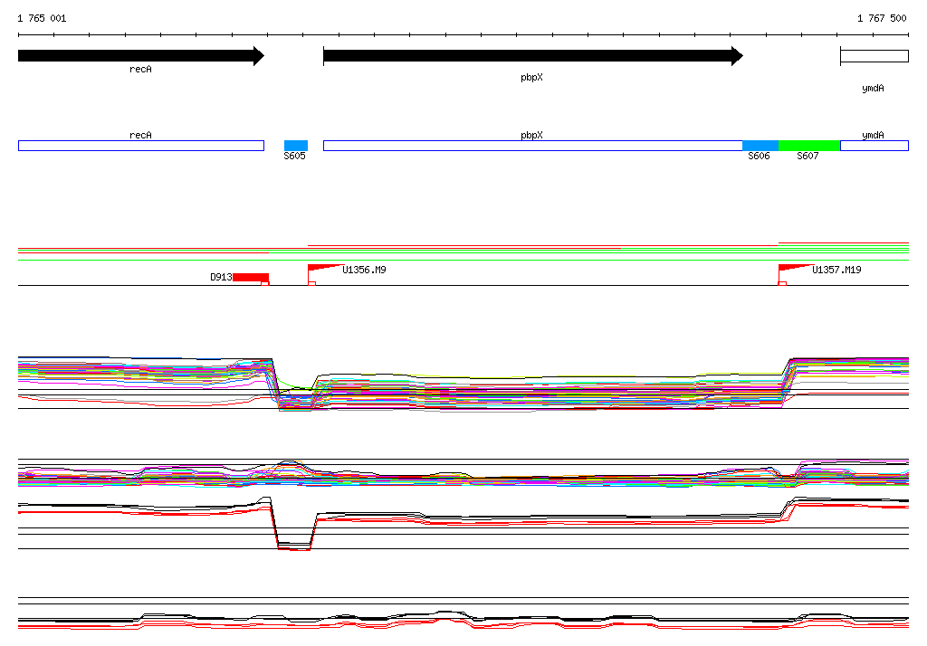This screenshot has height=646, width=927.
Task: Click the S607 text label
Action: 808,156
